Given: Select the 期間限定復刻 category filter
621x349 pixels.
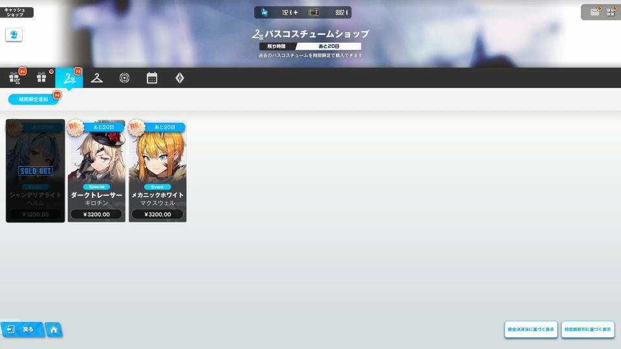Looking at the screenshot, I should click(33, 100).
